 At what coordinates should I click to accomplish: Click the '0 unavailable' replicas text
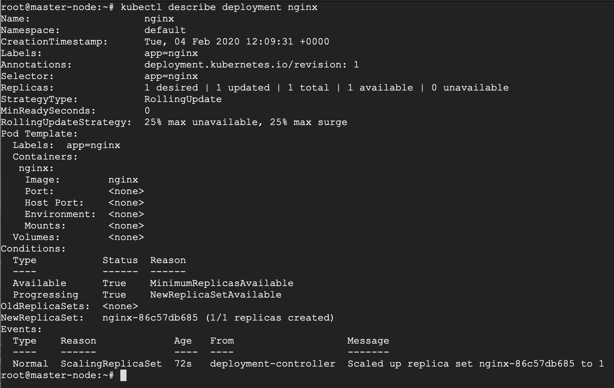470,88
